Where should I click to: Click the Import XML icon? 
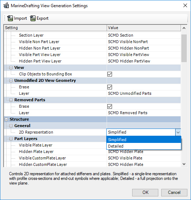click(10, 18)
